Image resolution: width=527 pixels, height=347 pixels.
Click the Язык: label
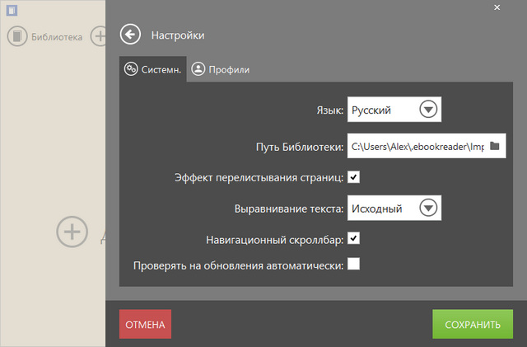coord(329,110)
